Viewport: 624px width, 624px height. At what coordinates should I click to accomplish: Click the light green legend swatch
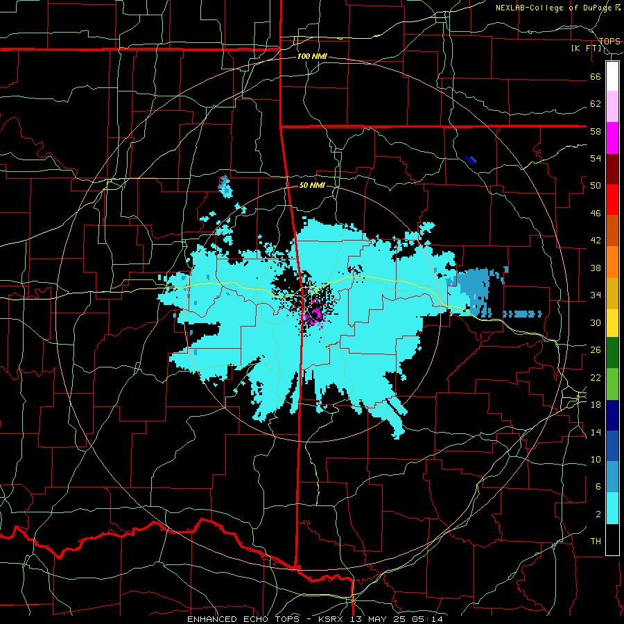(612, 384)
